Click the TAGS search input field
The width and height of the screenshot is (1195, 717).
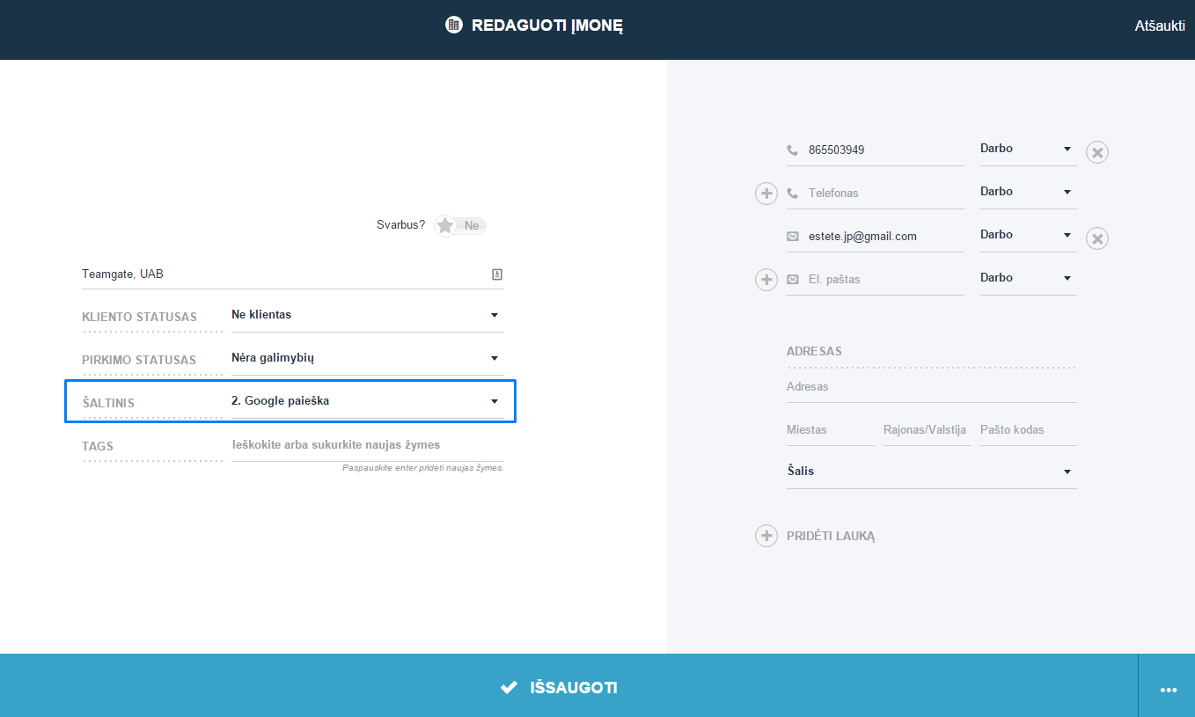pos(368,445)
